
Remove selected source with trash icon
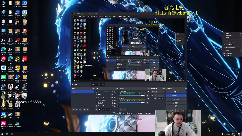100,109
